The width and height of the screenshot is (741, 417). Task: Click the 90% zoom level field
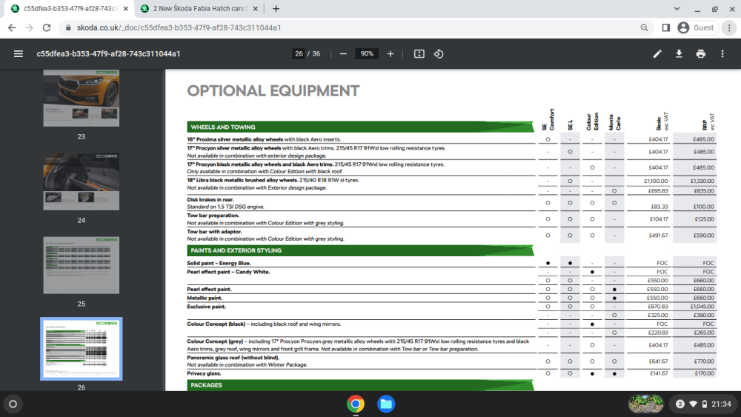[367, 54]
